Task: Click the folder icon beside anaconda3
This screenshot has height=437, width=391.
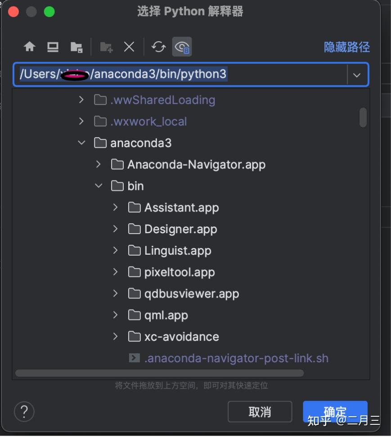Action: click(x=100, y=143)
